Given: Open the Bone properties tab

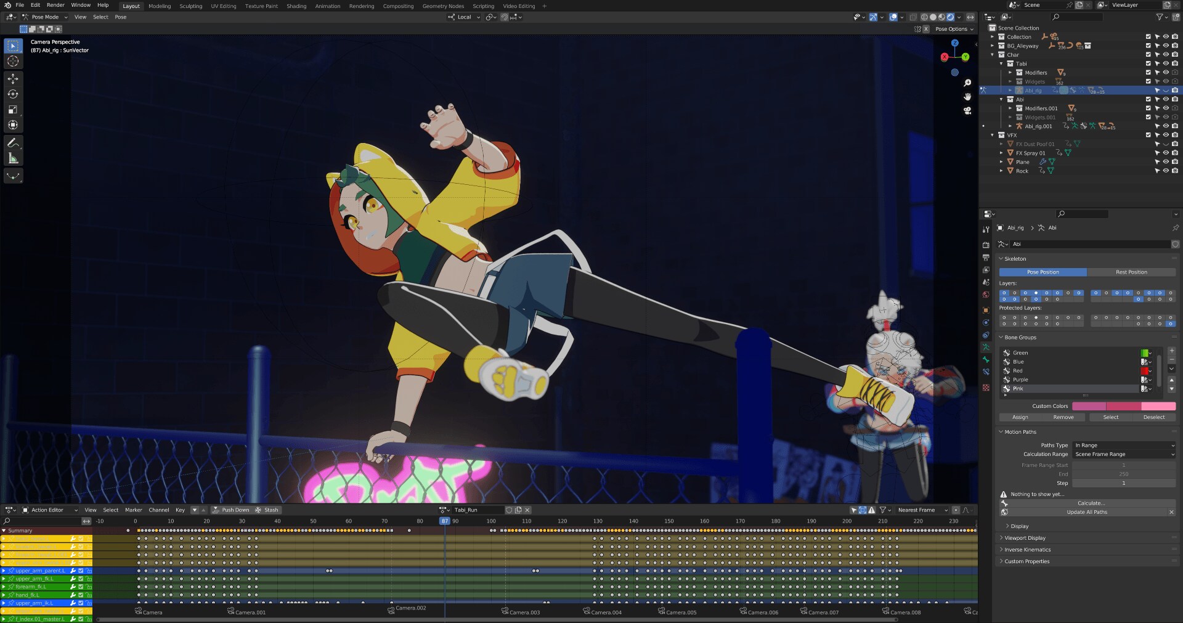Looking at the screenshot, I should pyautogui.click(x=986, y=360).
